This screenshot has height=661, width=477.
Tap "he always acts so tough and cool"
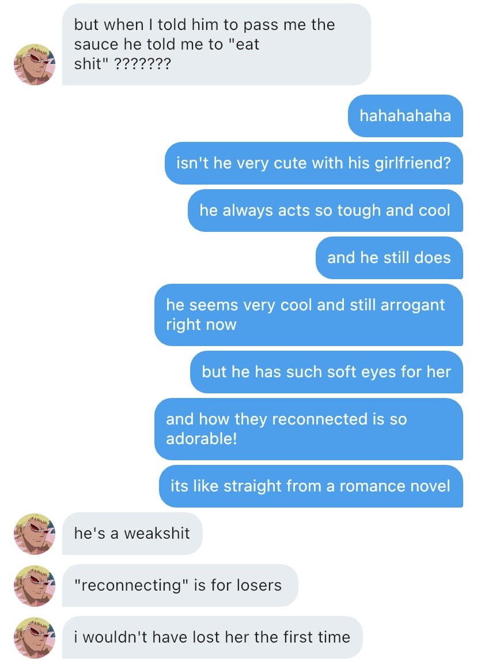[325, 211]
